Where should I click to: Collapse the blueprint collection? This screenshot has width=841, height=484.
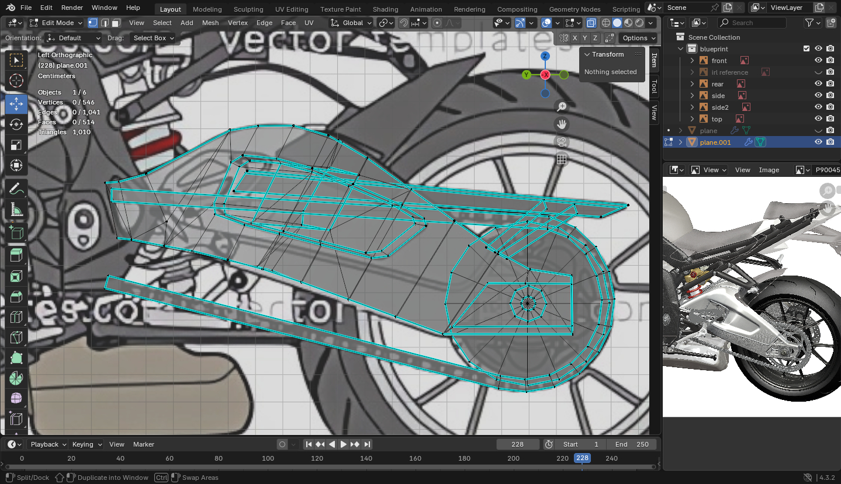point(680,49)
